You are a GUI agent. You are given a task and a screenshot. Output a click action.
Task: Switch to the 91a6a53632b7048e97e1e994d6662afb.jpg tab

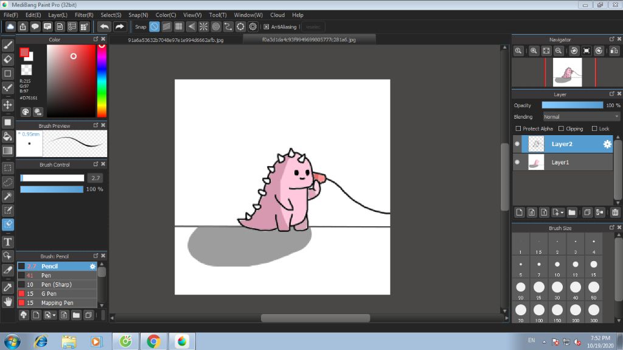coord(175,40)
